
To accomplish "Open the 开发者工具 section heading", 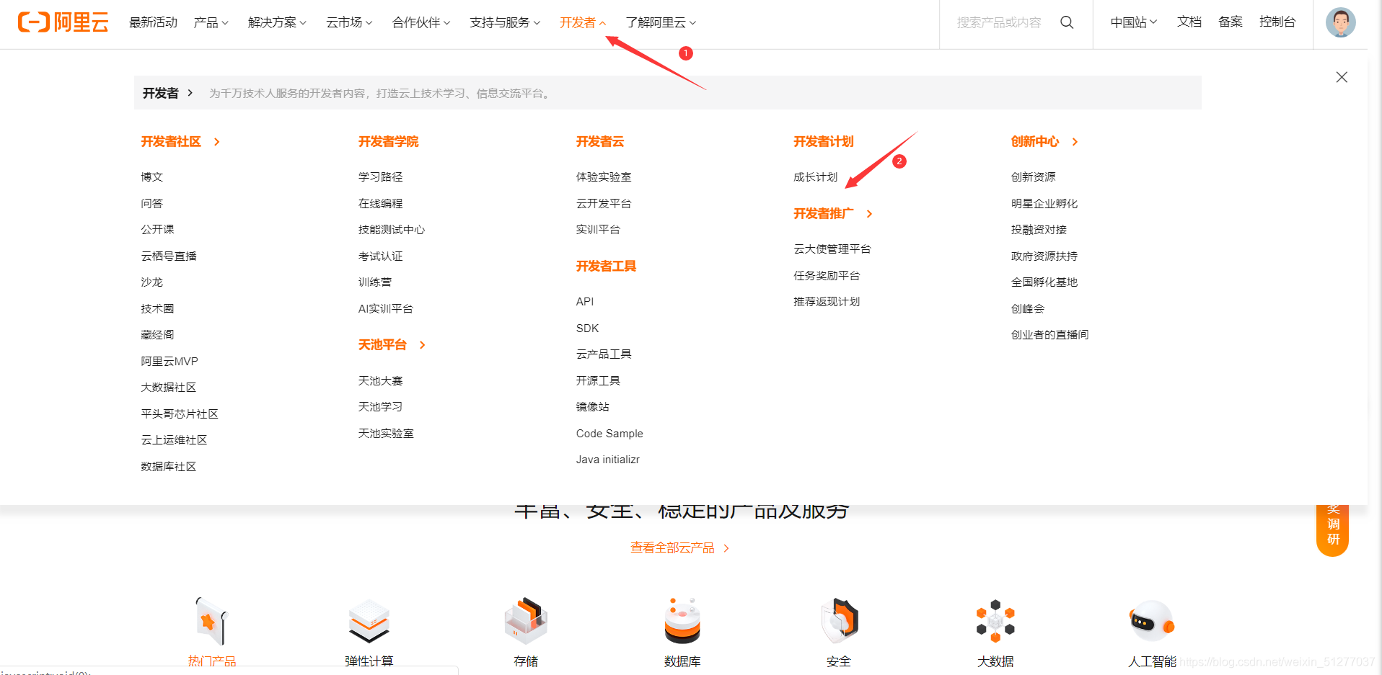I will [606, 266].
